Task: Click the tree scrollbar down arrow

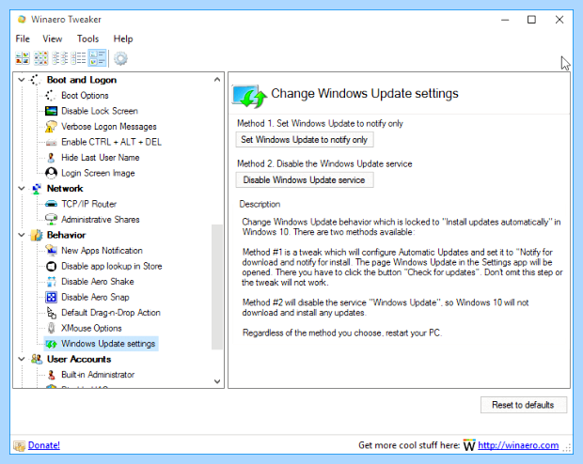Action: click(x=217, y=381)
